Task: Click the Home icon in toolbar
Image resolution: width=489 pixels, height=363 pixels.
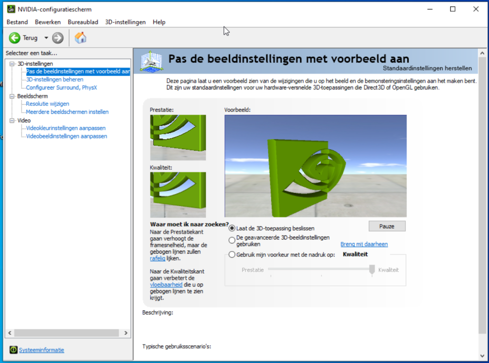Action: click(81, 38)
